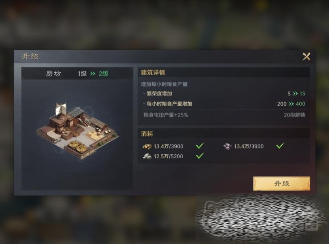
Task: Click the locked 粮食屯田产量+25% row
Action: coord(224,115)
